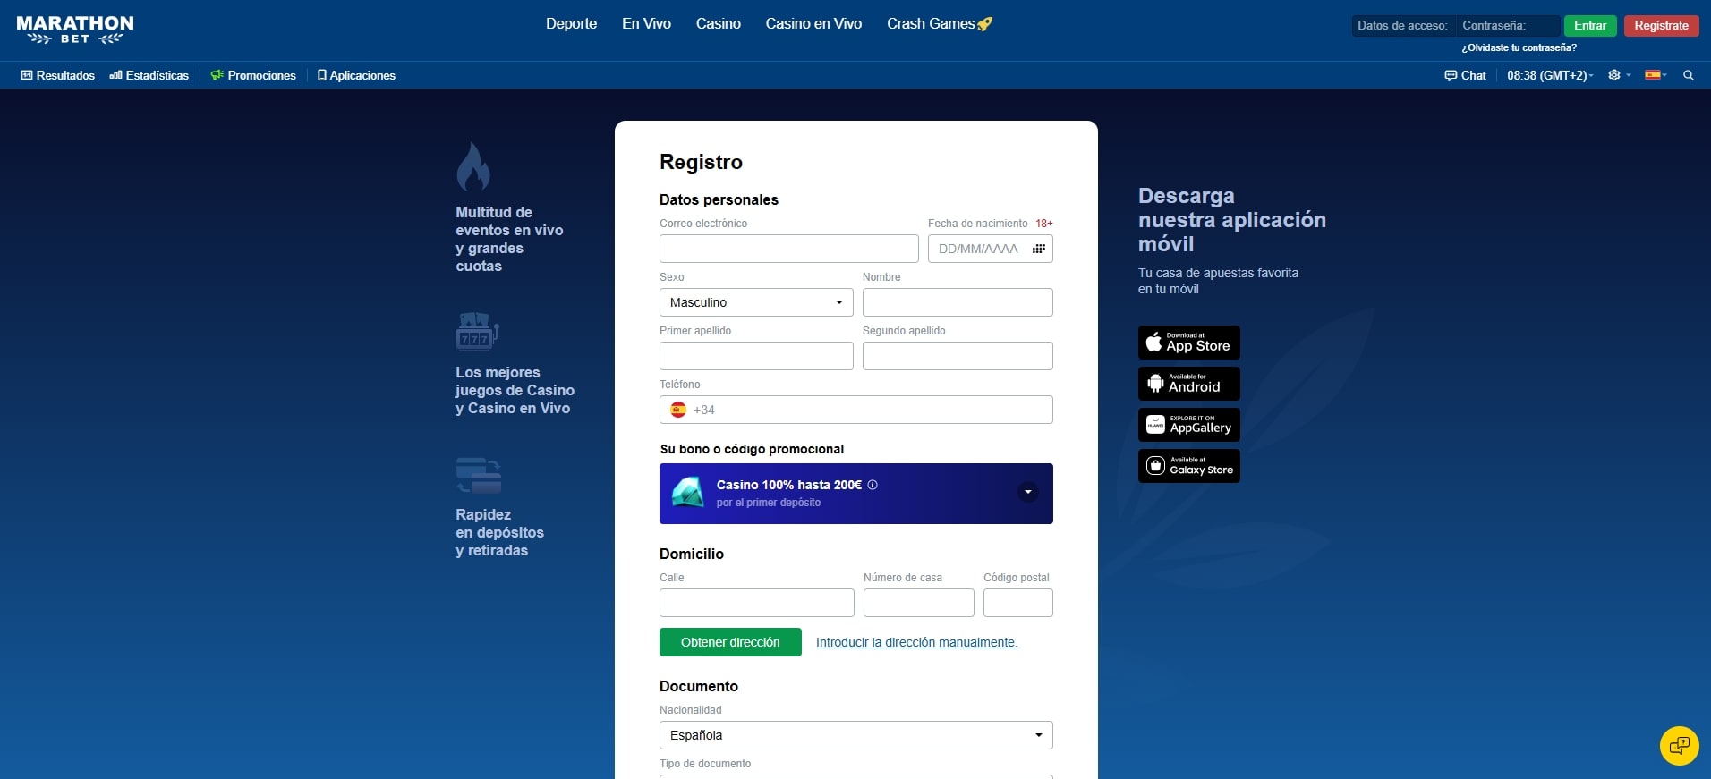This screenshot has height=779, width=1711.
Task: Open the Sexo dropdown showing Masculino
Action: (x=756, y=302)
